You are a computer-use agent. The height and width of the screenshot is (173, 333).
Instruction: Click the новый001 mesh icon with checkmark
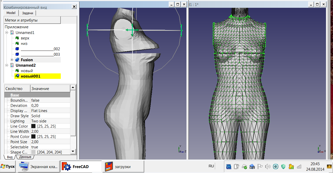tap(17, 76)
